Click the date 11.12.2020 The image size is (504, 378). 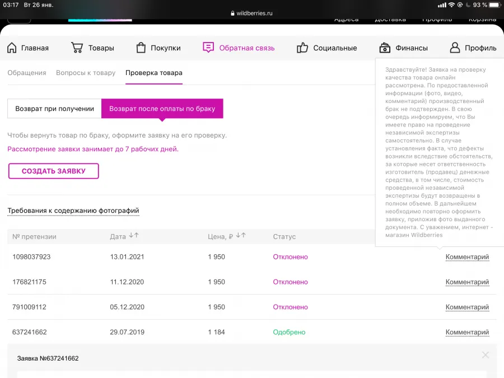coord(127,282)
